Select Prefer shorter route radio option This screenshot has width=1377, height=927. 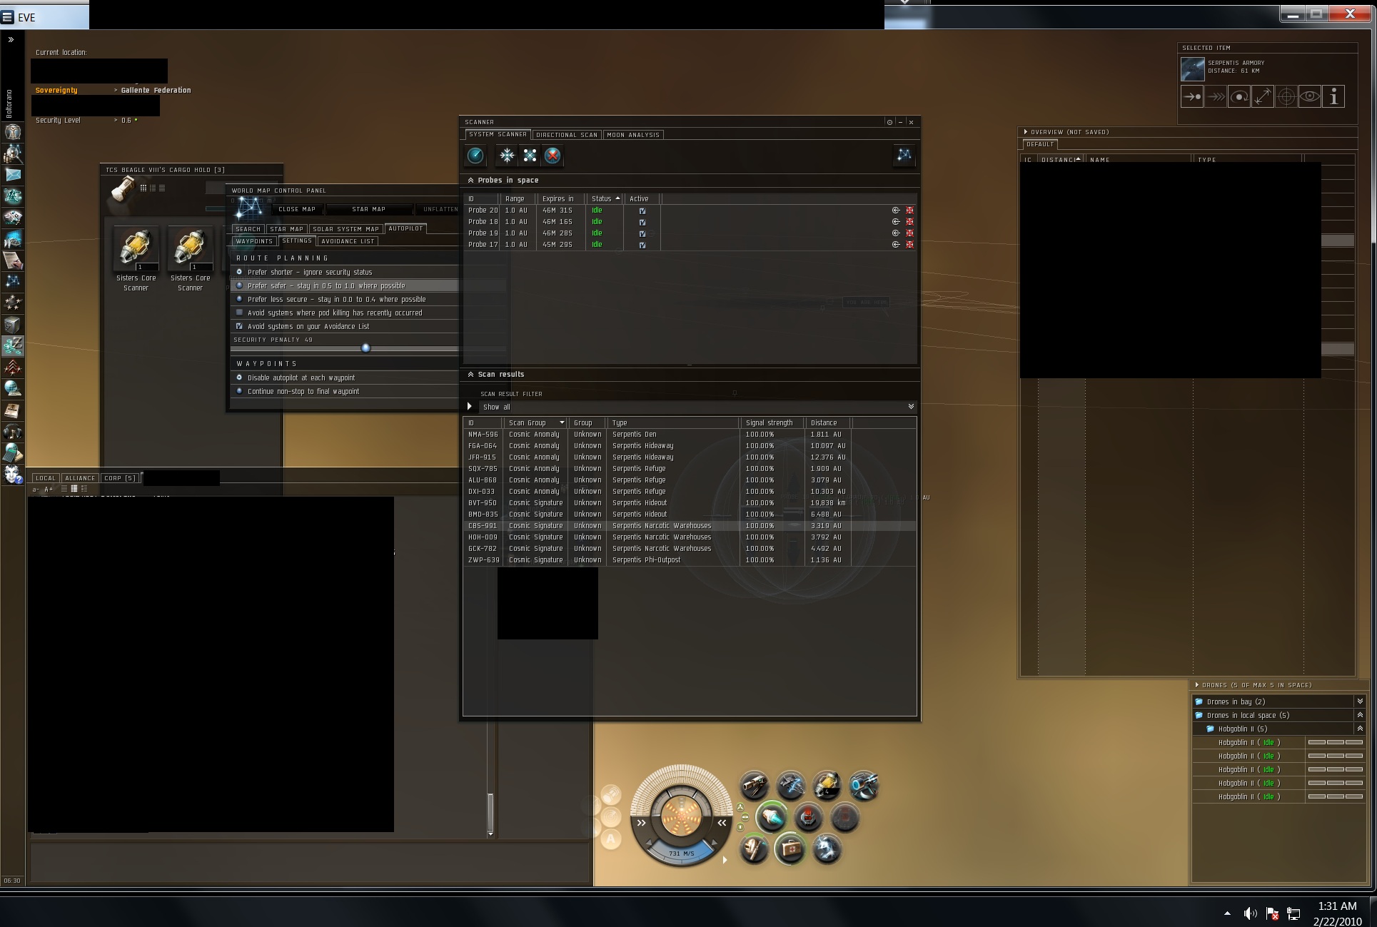[x=240, y=272]
